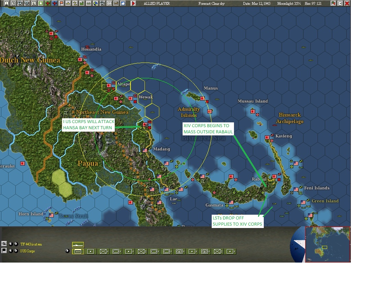This screenshot has height=307, width=371.
Task: Select the engineer 'm' symbol unit icon
Action: coord(103,252)
